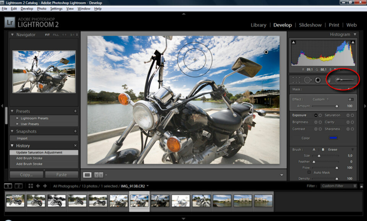This screenshot has height=221, width=367.
Task: Open the File menu
Action: 5,9
